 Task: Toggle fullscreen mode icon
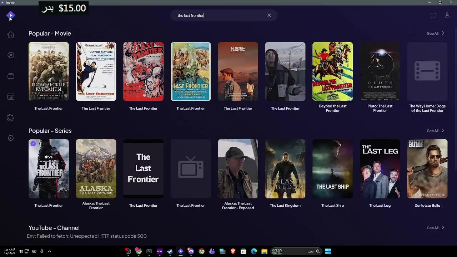click(433, 15)
